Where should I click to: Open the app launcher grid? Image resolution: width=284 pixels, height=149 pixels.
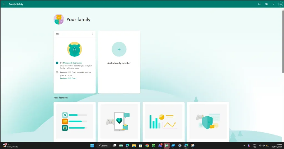pos(4,4)
